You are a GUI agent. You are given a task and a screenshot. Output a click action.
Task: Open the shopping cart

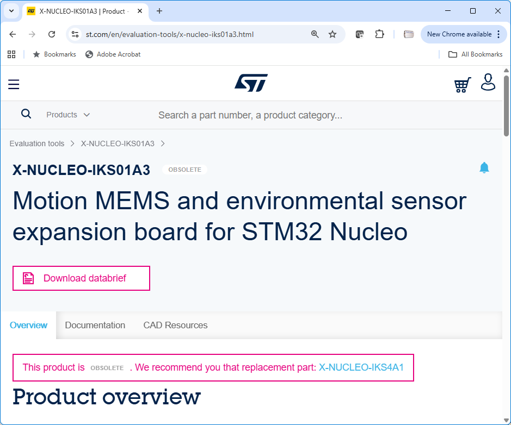[463, 85]
